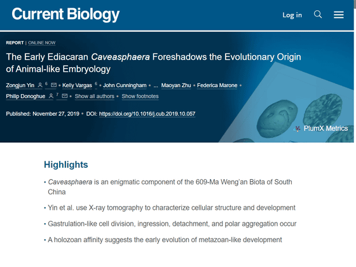Open the DOI link for the article
Viewport: 356px width, 267px height.
click(x=147, y=114)
